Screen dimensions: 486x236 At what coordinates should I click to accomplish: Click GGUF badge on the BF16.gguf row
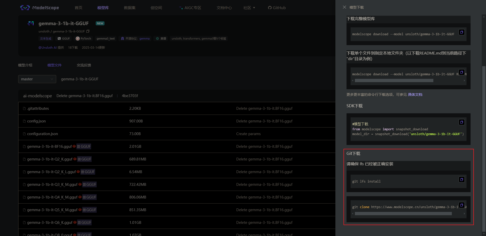point(84,147)
